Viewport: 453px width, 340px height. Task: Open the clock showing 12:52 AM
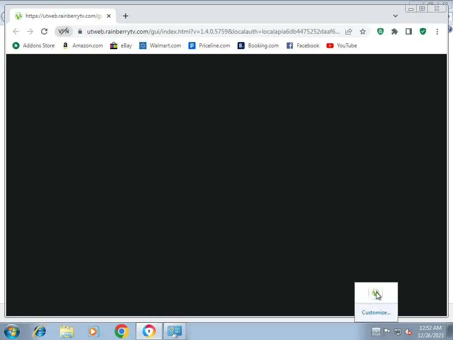pos(430,332)
